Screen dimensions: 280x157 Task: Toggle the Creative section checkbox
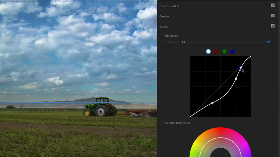(273, 16)
